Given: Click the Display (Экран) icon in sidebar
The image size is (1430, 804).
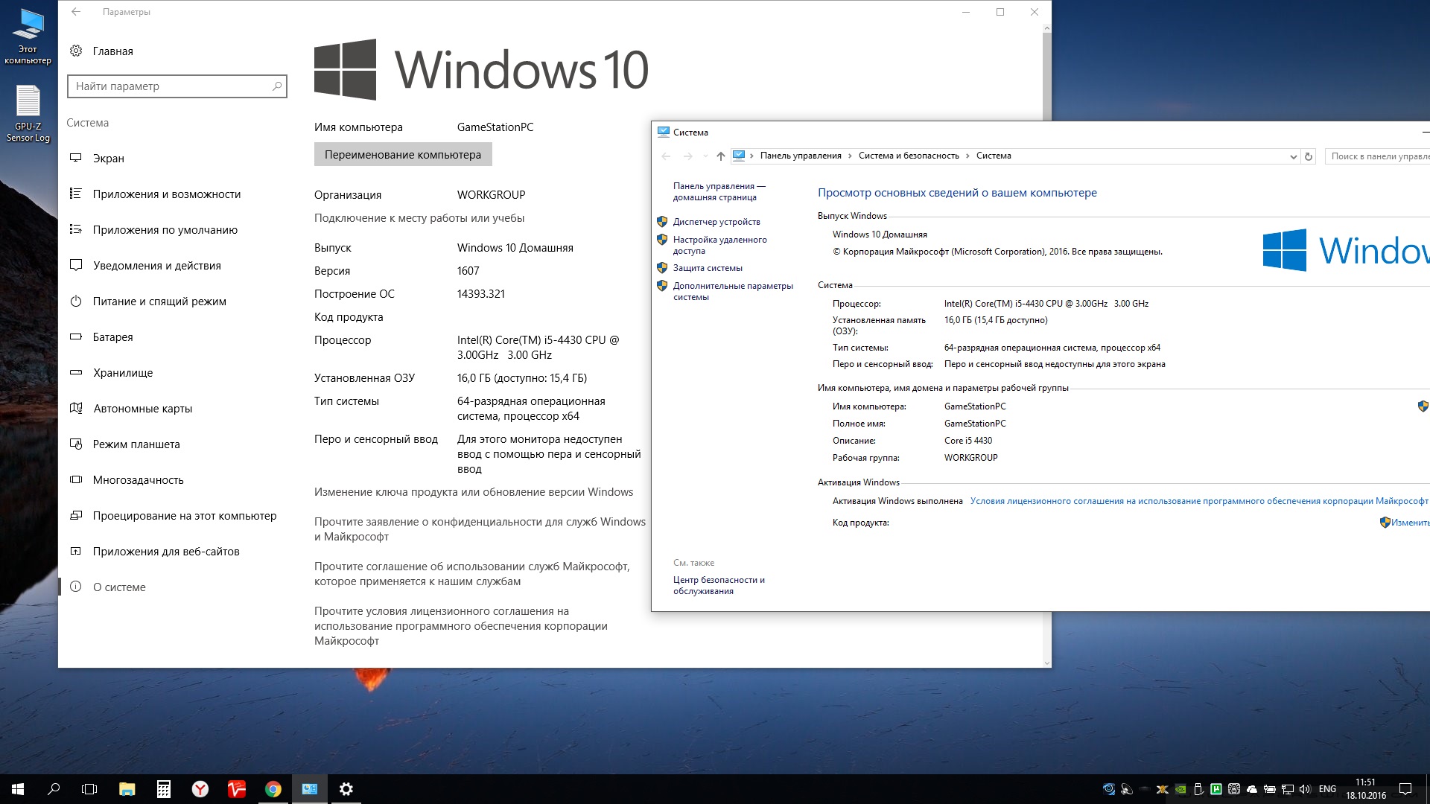Looking at the screenshot, I should (x=75, y=158).
